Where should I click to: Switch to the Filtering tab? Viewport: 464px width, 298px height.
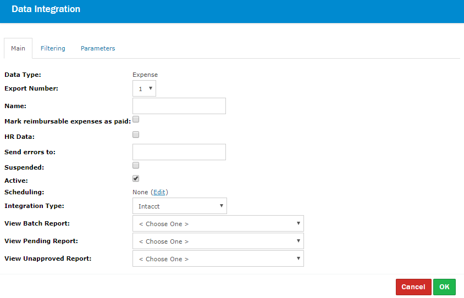click(x=53, y=48)
